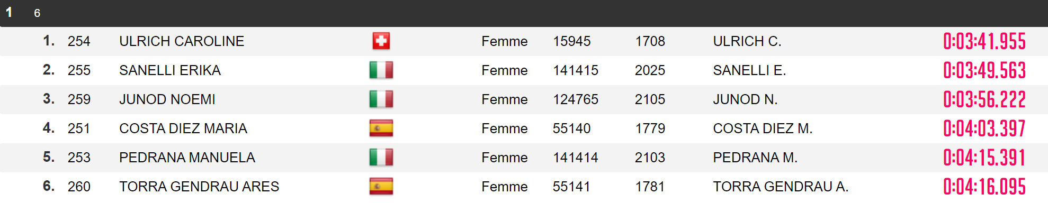This screenshot has width=1048, height=203.
Task: Click the Femme category in Junod's row
Action: [x=504, y=99]
